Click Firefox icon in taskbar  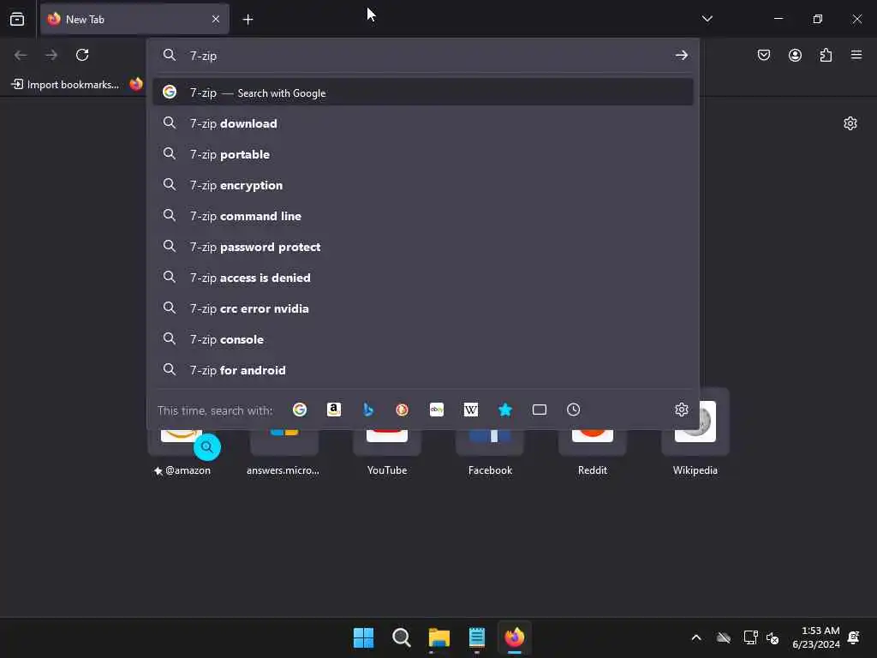(515, 637)
